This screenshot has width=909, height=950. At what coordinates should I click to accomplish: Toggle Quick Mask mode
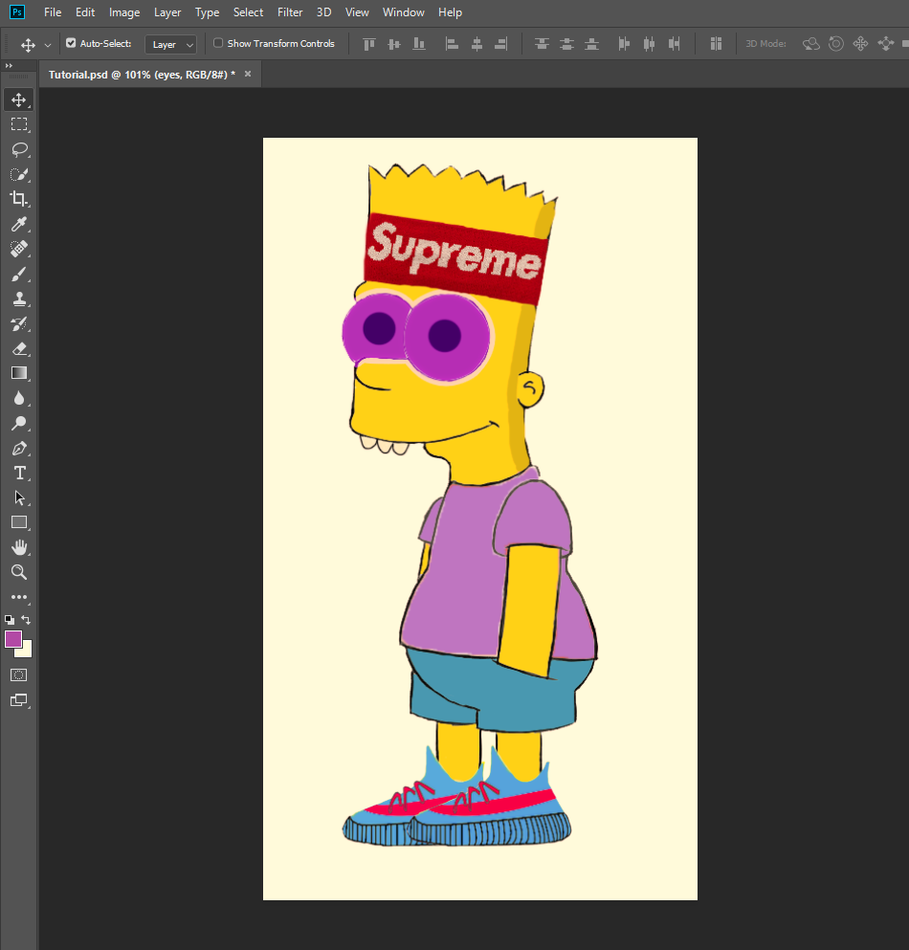[18, 674]
